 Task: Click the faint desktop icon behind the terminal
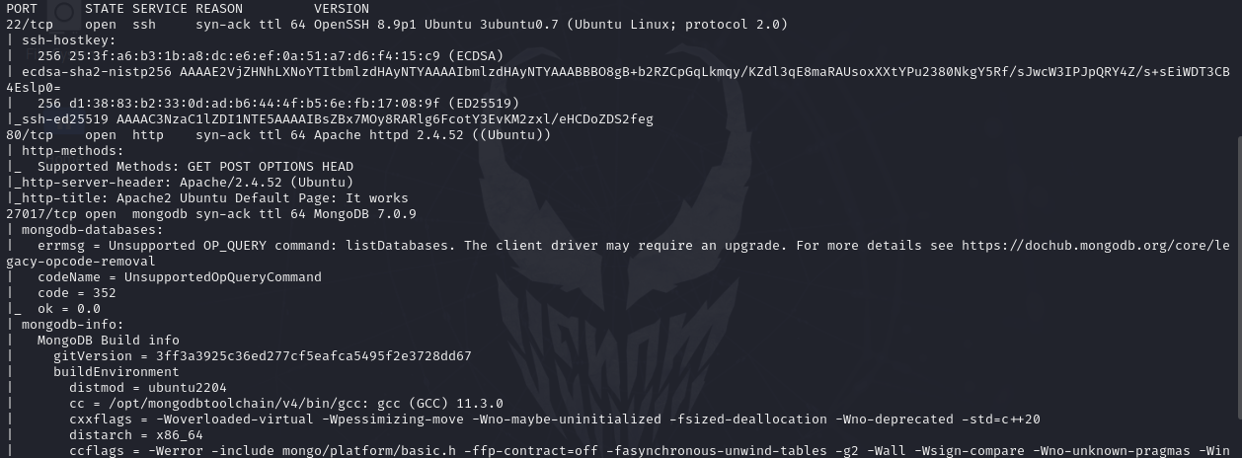point(65,11)
